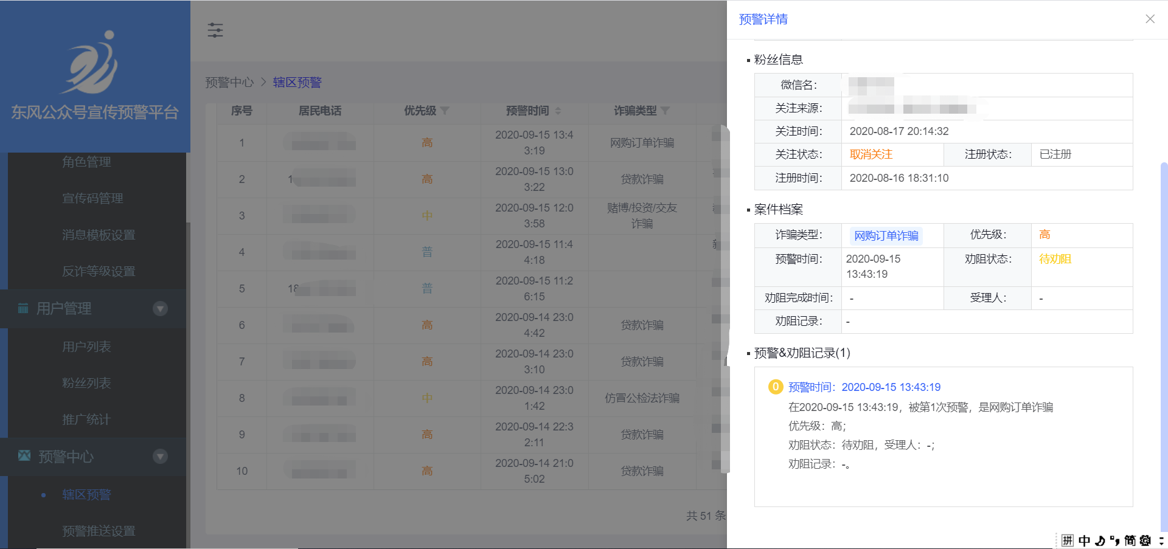Click the priority 中 in row 3
1168x549 pixels.
click(x=427, y=216)
